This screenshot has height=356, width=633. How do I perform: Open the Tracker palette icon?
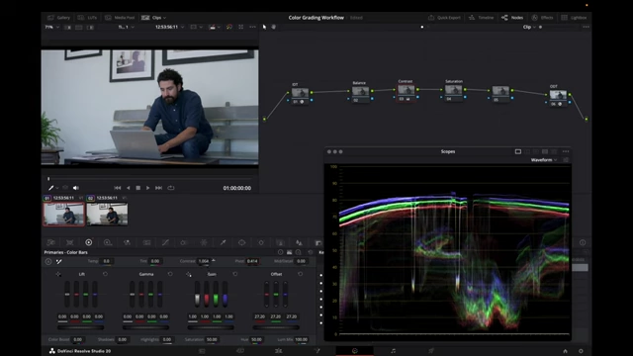261,242
